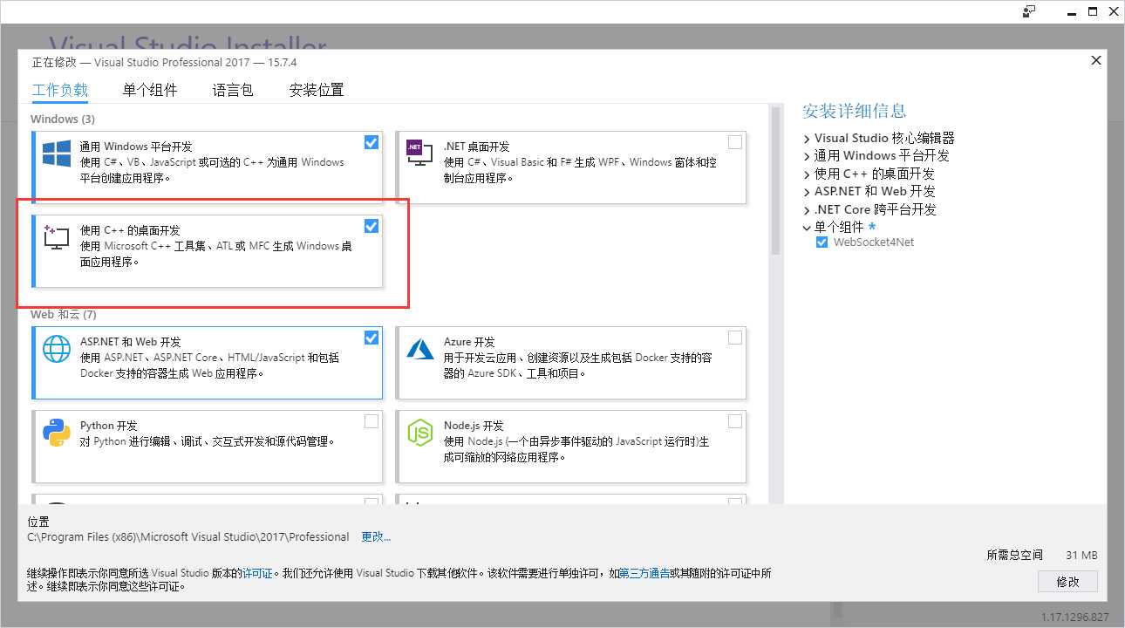Click the Windows (3) section heading

point(63,119)
